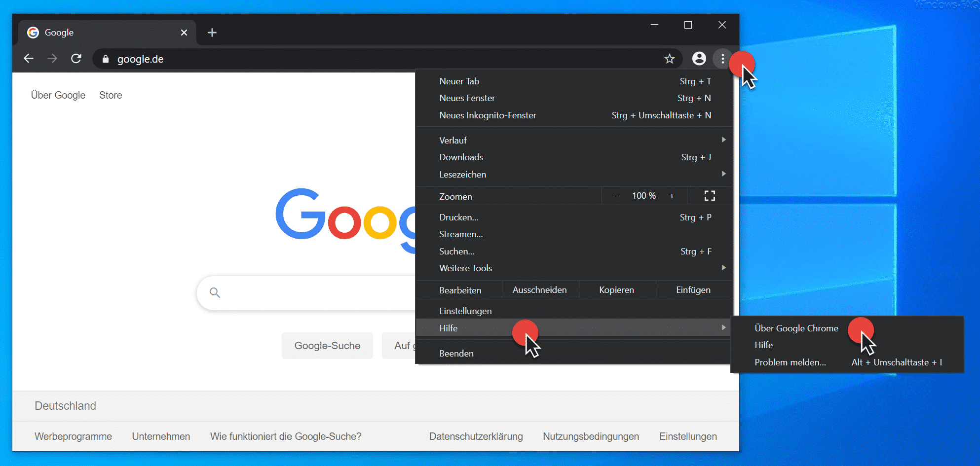This screenshot has height=466, width=980.
Task: Increase zoom with the plus button
Action: [672, 196]
